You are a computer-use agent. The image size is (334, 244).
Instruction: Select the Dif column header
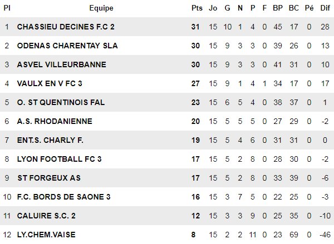point(325,8)
